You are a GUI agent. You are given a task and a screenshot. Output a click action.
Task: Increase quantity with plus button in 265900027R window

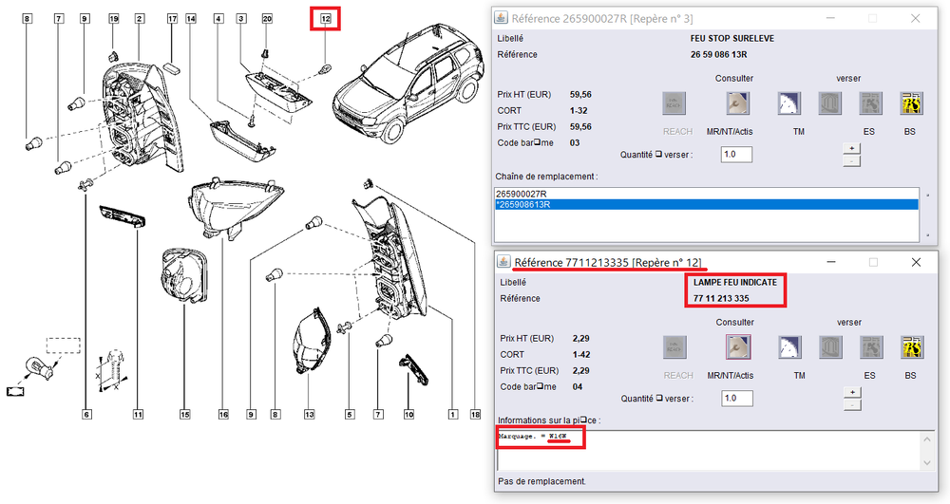(852, 148)
